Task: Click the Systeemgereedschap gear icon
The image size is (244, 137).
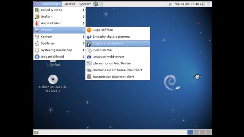Action: (x=37, y=50)
